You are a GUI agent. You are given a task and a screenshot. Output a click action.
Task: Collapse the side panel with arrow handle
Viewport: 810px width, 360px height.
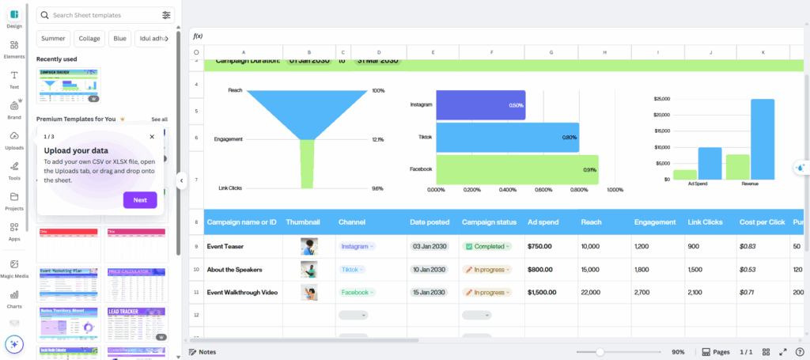[181, 180]
